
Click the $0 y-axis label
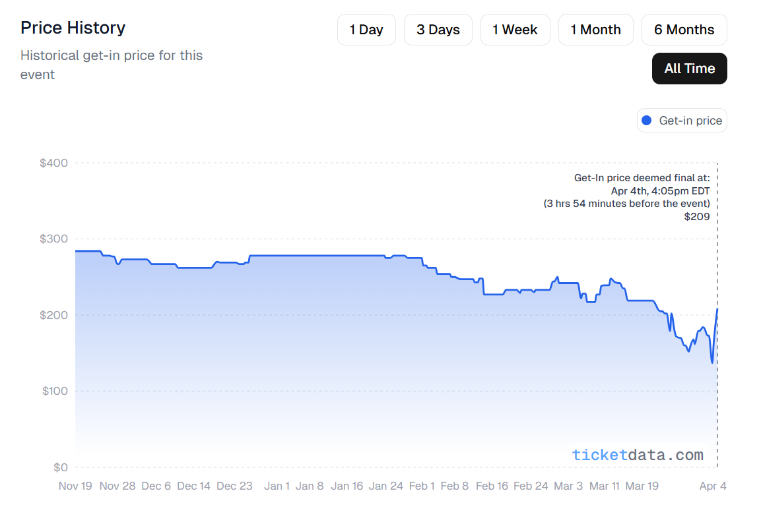click(60, 467)
